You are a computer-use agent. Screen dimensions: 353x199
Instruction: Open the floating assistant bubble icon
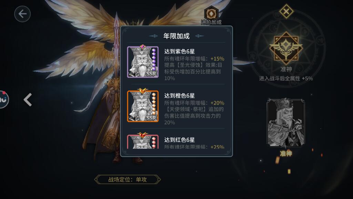tap(3, 99)
